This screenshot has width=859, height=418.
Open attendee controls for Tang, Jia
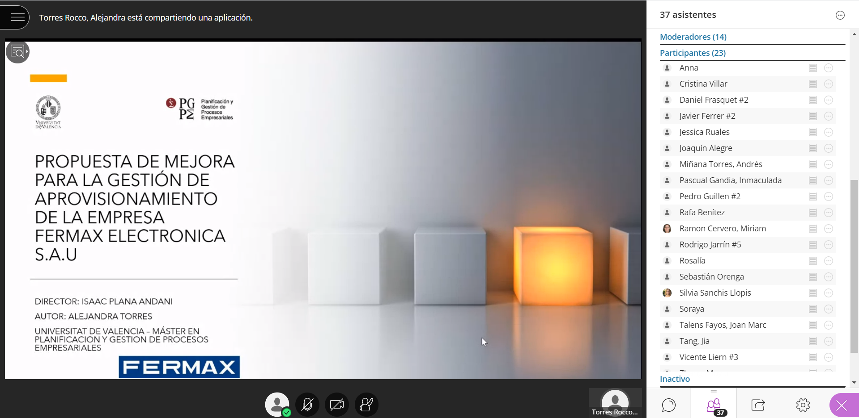pos(829,341)
